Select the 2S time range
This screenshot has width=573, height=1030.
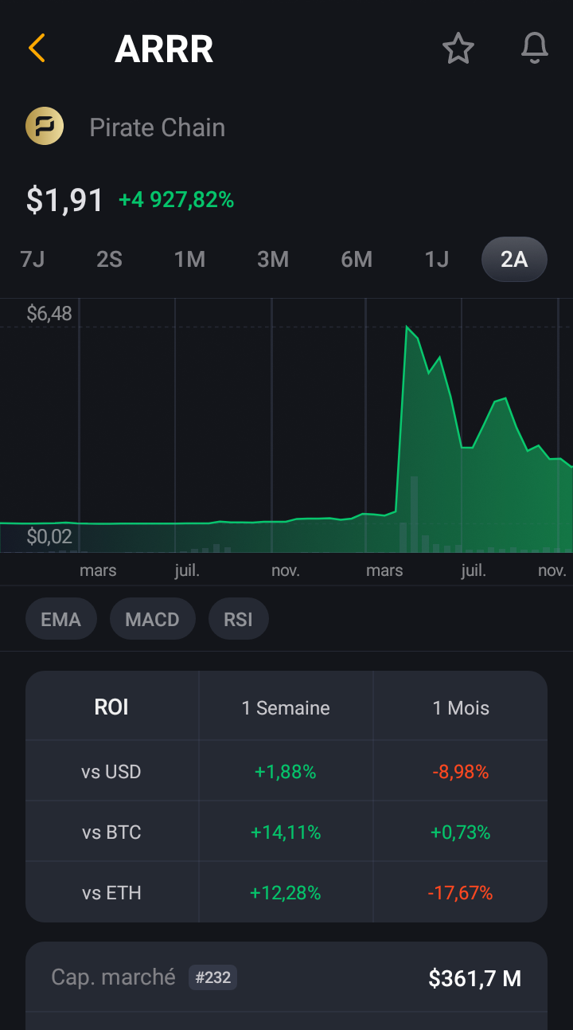pos(109,259)
